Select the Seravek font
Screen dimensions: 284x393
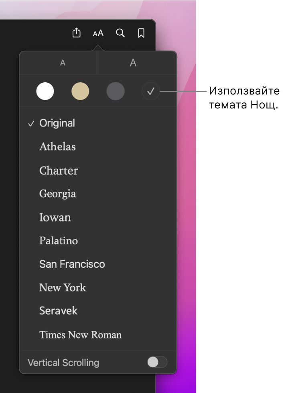(98, 311)
